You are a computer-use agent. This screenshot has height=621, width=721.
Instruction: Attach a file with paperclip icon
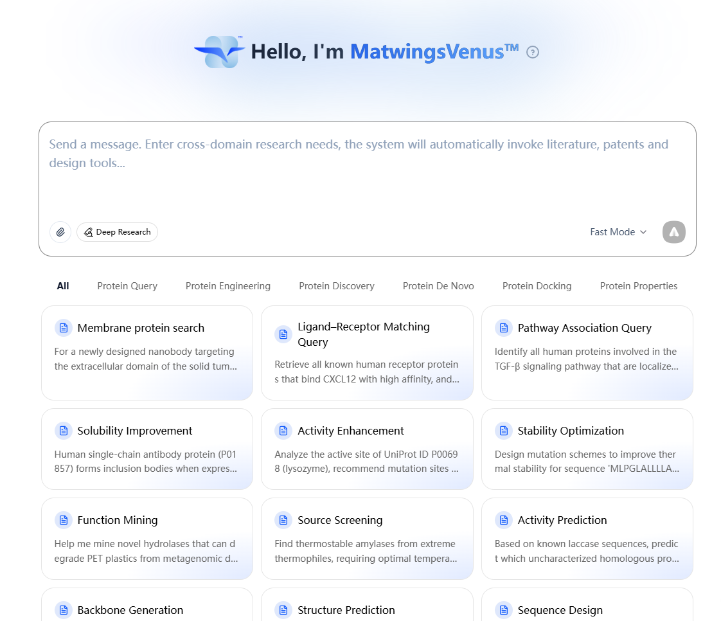click(x=60, y=232)
